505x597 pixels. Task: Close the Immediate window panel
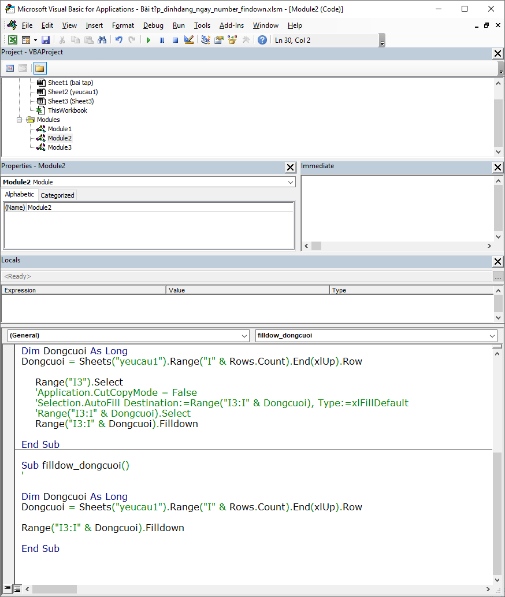point(497,167)
